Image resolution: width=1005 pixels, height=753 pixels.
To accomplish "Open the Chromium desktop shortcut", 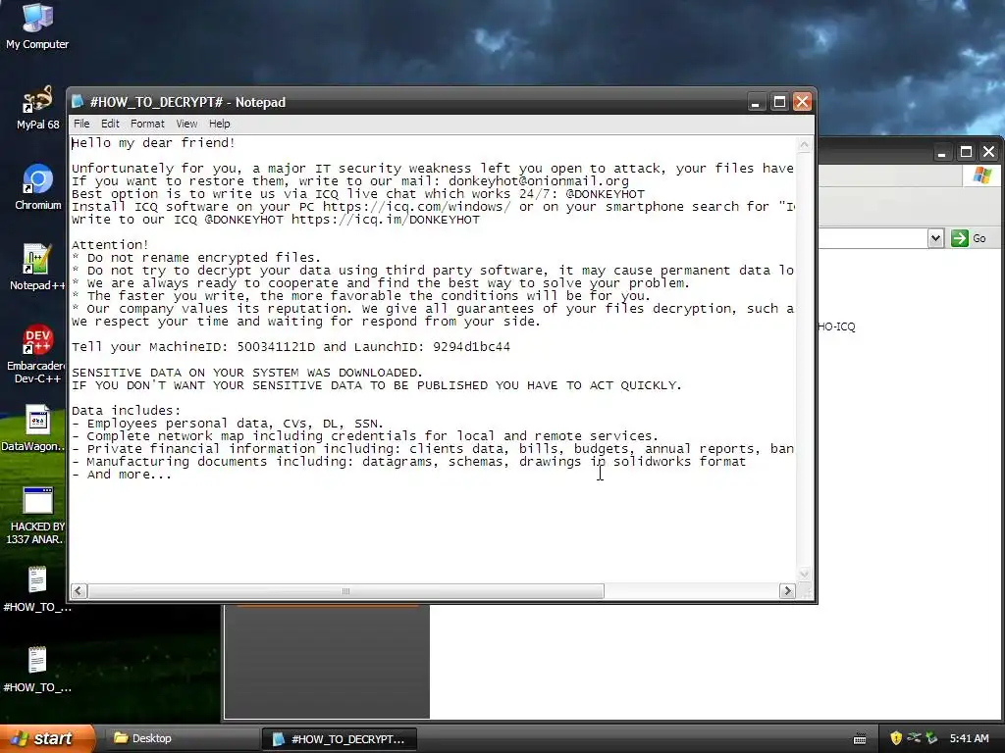I will [x=37, y=187].
